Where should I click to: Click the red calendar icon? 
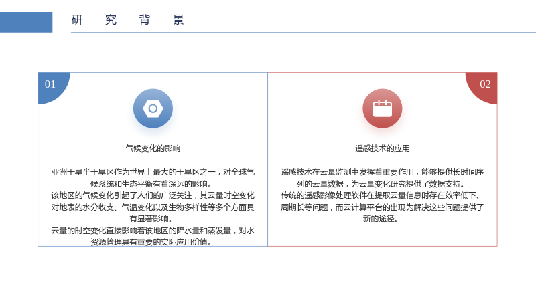[x=382, y=108]
